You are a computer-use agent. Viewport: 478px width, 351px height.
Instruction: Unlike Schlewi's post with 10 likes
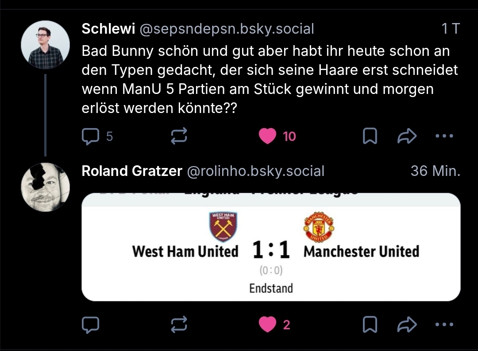click(267, 136)
